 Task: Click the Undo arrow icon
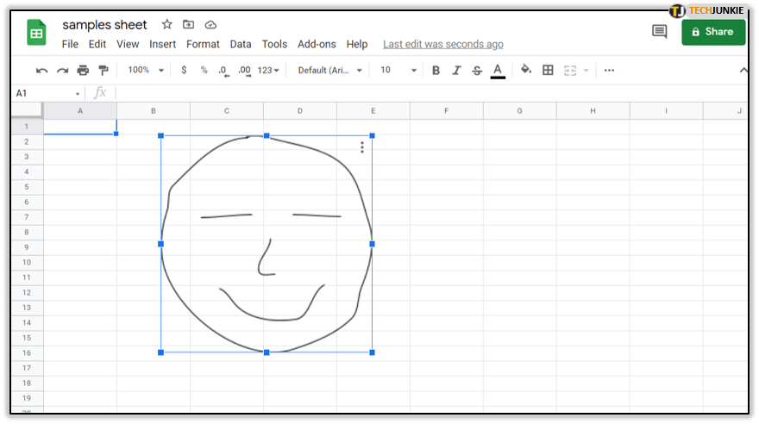coord(41,71)
